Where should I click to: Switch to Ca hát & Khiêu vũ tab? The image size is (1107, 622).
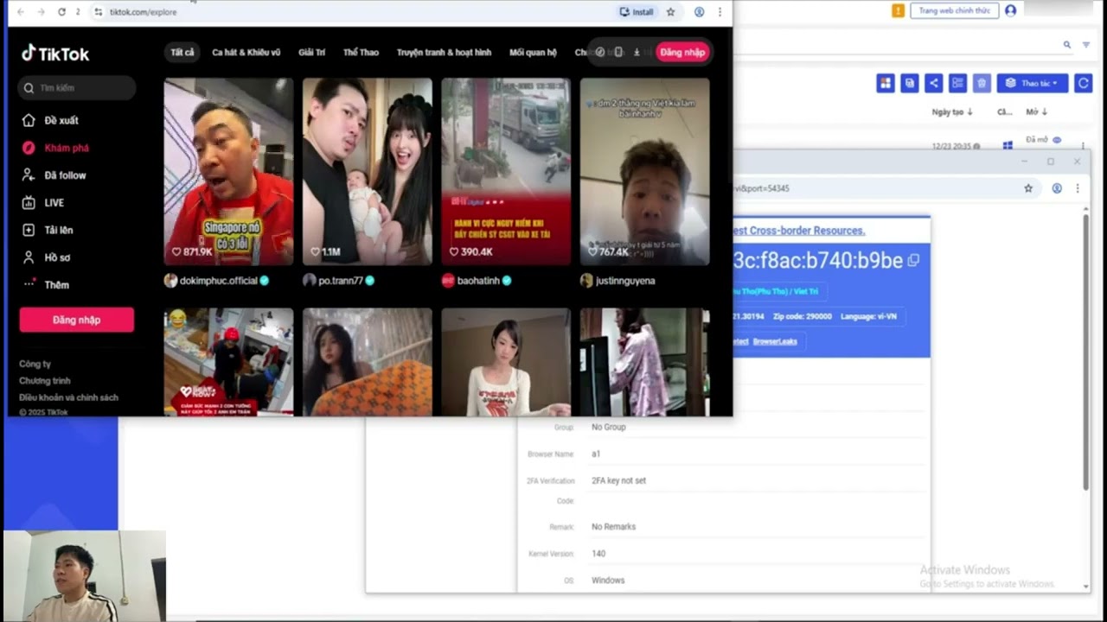coord(246,53)
